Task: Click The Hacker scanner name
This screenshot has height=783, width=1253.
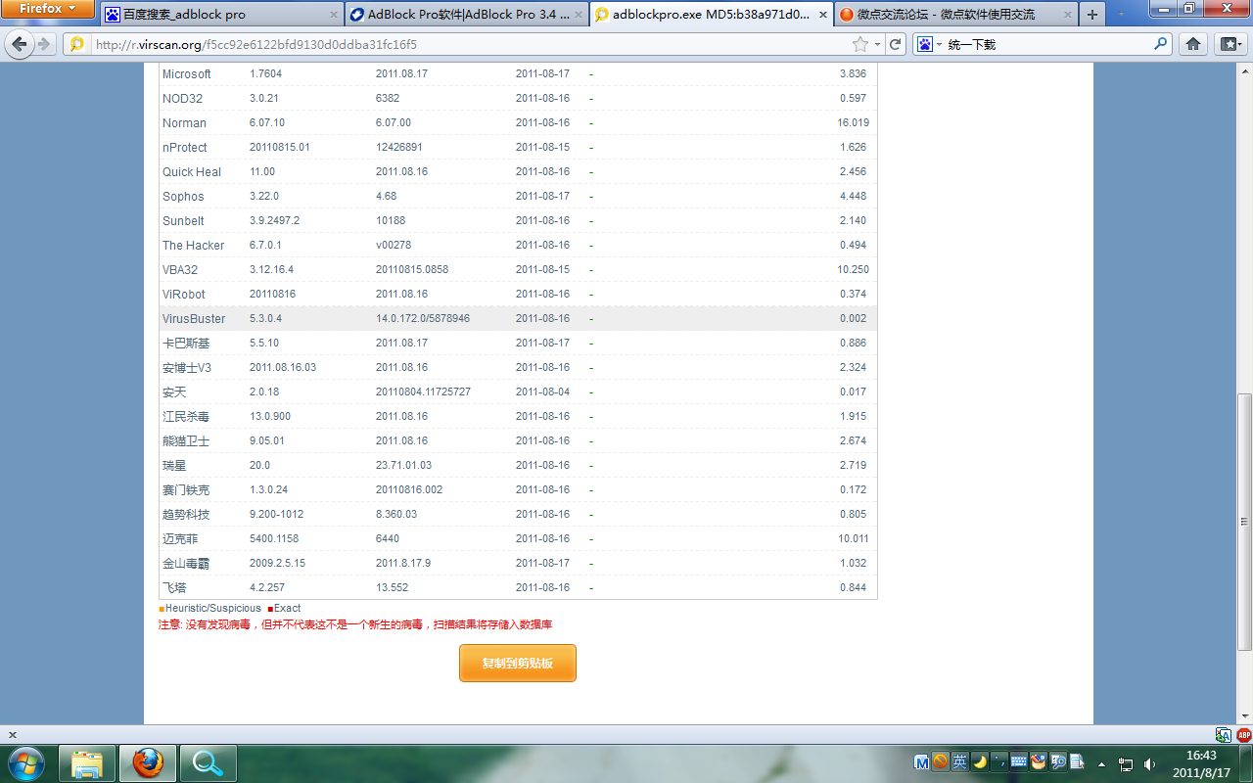Action: click(194, 246)
